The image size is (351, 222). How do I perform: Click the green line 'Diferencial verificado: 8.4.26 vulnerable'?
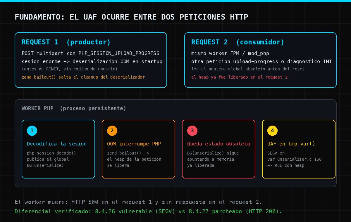click(148, 211)
